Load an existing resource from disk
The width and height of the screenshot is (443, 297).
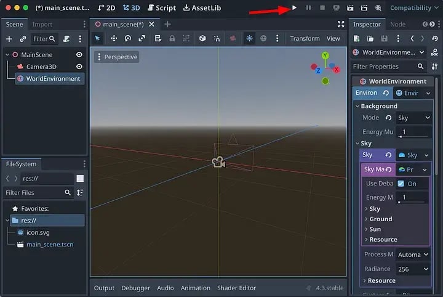point(370,38)
